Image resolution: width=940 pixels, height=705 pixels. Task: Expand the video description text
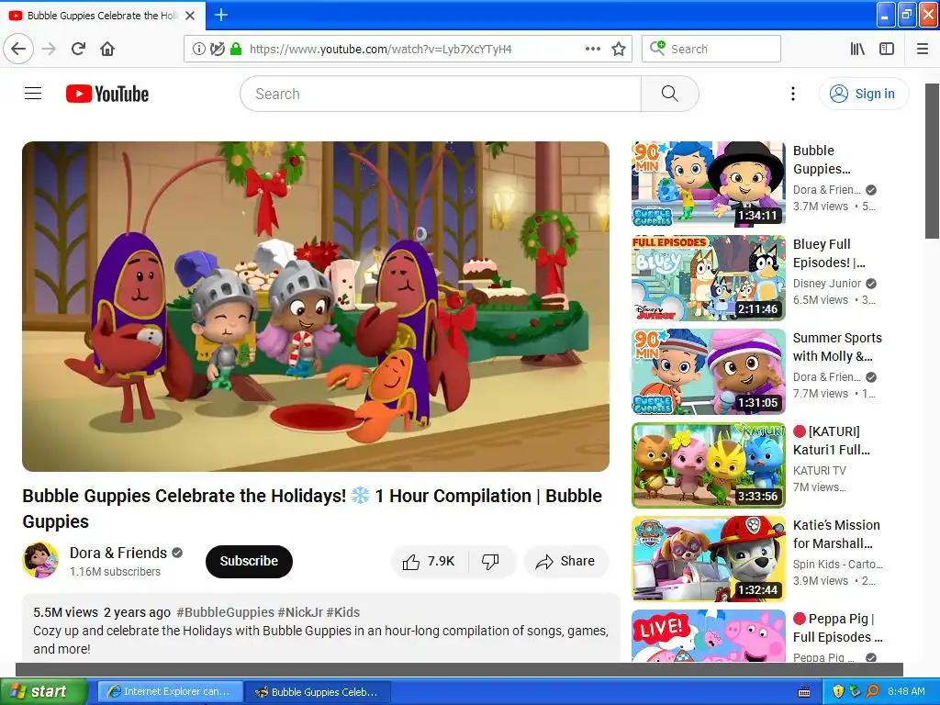[320, 640]
